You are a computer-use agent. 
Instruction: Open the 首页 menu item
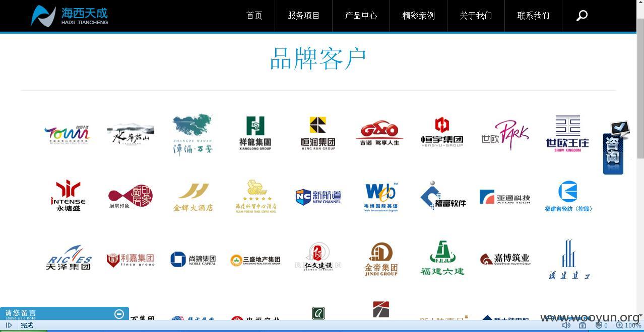coord(254,16)
